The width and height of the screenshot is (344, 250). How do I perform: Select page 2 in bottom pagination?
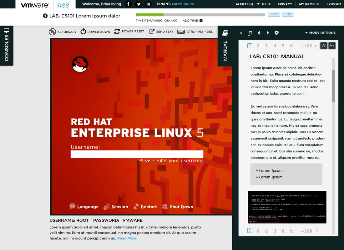pyautogui.click(x=258, y=231)
